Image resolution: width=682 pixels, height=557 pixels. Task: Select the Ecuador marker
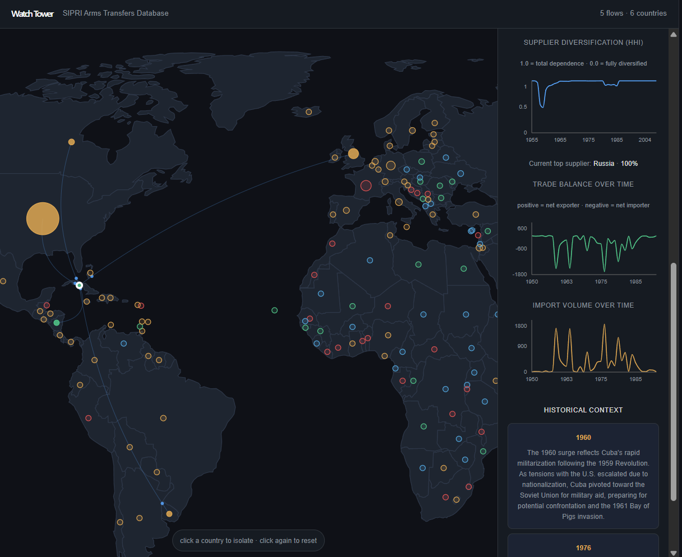(x=80, y=385)
